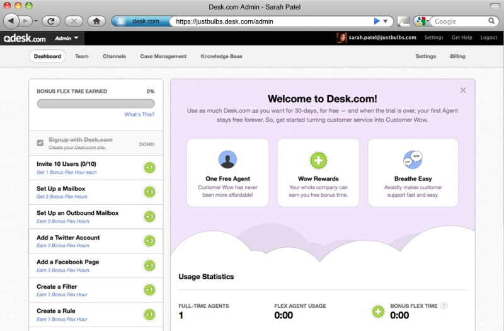
Task: Reload the page with the refresh button
Action: (x=51, y=21)
